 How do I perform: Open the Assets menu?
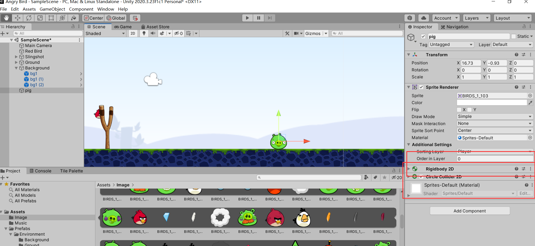point(29,9)
